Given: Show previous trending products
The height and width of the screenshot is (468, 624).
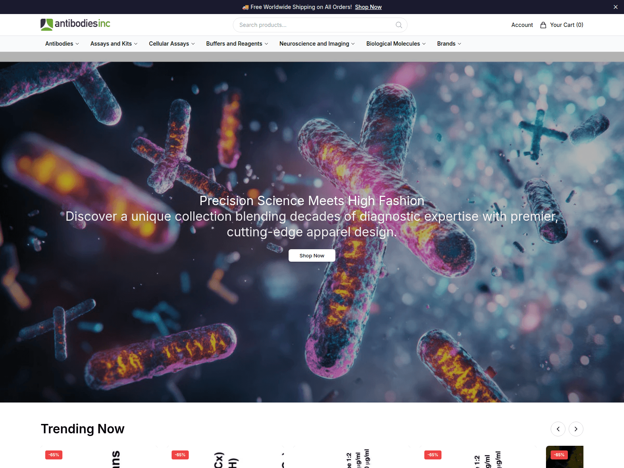Looking at the screenshot, I should click(558, 429).
